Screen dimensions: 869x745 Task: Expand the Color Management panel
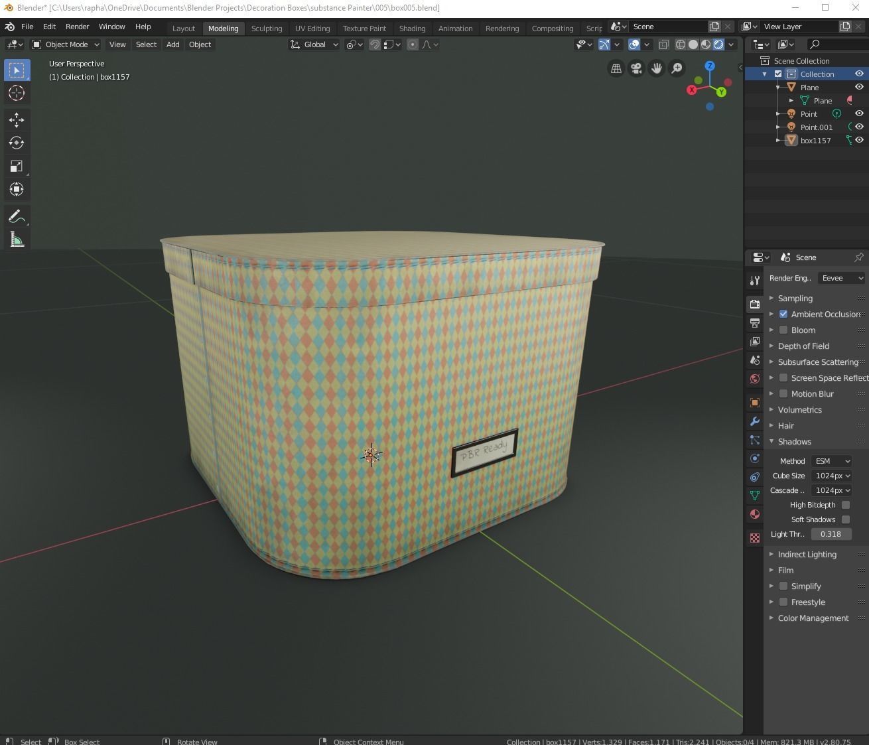click(813, 618)
